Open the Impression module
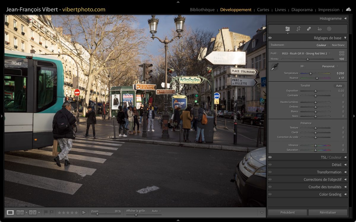The width and height of the screenshot is (356, 222). click(x=329, y=10)
